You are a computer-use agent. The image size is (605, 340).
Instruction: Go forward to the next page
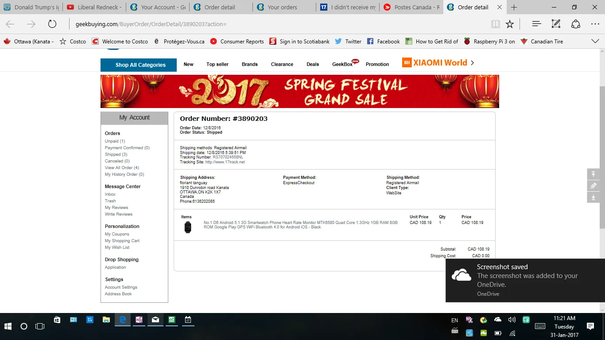click(x=31, y=24)
